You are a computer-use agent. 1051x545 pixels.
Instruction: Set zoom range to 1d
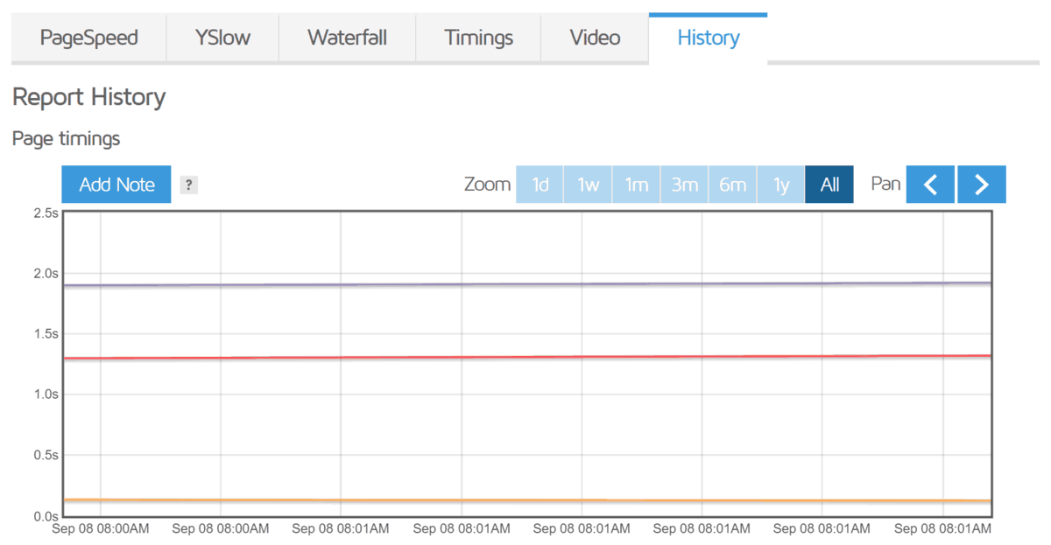pyautogui.click(x=540, y=185)
